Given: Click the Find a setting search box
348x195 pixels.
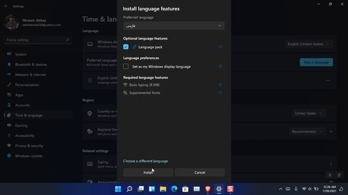Looking at the screenshot, I should pyautogui.click(x=38, y=40).
